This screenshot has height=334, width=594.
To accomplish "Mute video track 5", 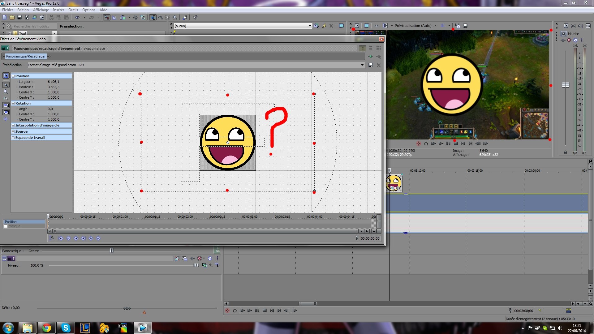I will (x=210, y=259).
